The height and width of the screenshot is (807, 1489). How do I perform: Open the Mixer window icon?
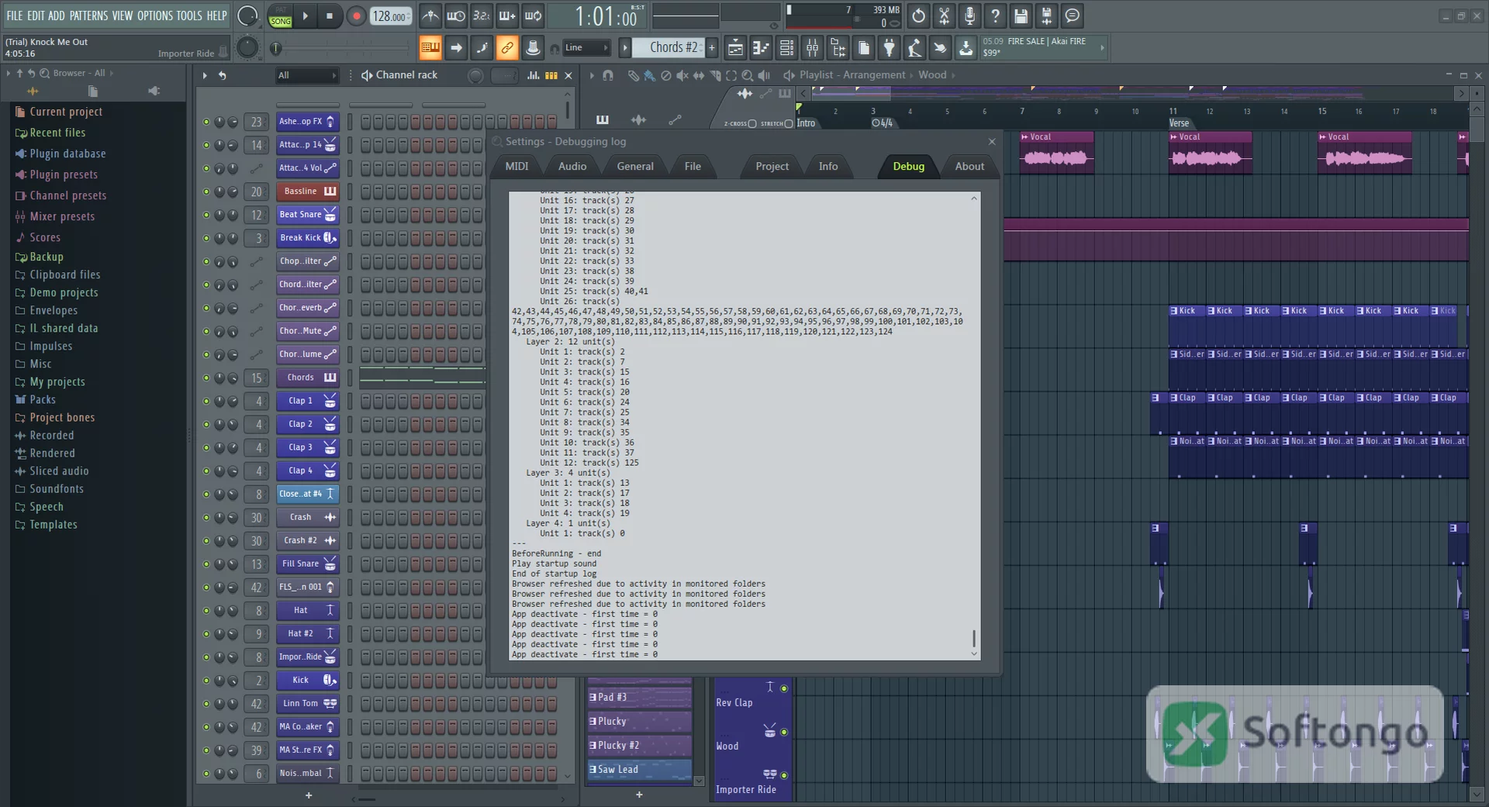812,48
